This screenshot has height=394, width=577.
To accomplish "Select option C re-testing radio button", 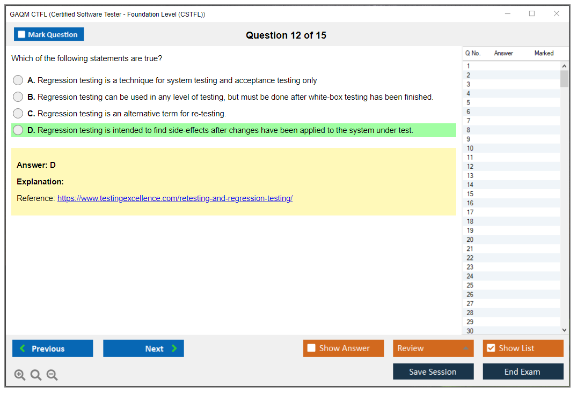I will (18, 114).
